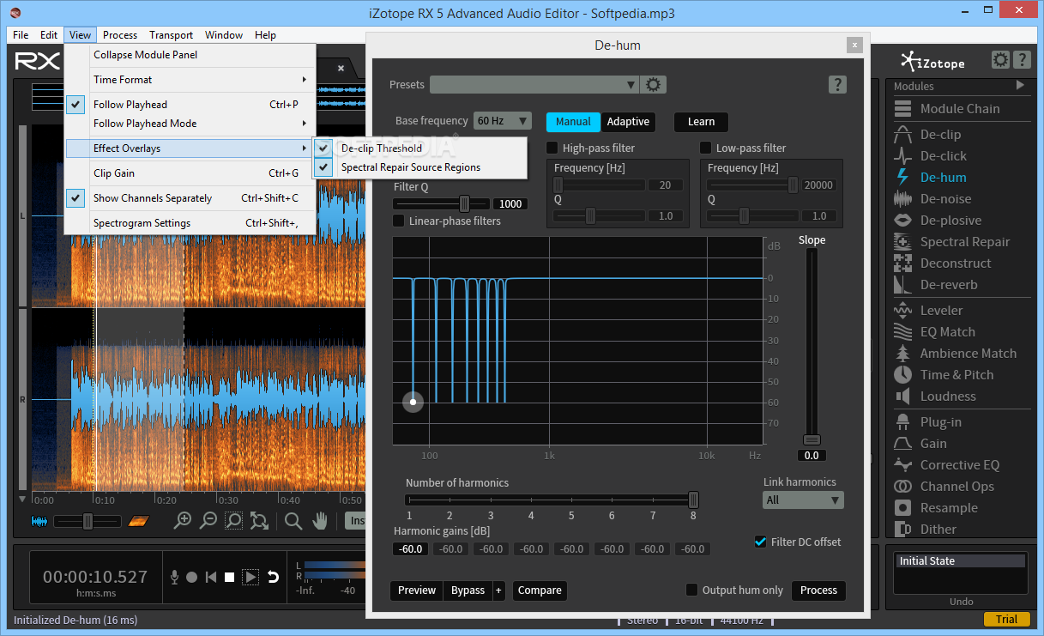
Task: Toggle Show Channels Separately option
Action: (x=190, y=197)
